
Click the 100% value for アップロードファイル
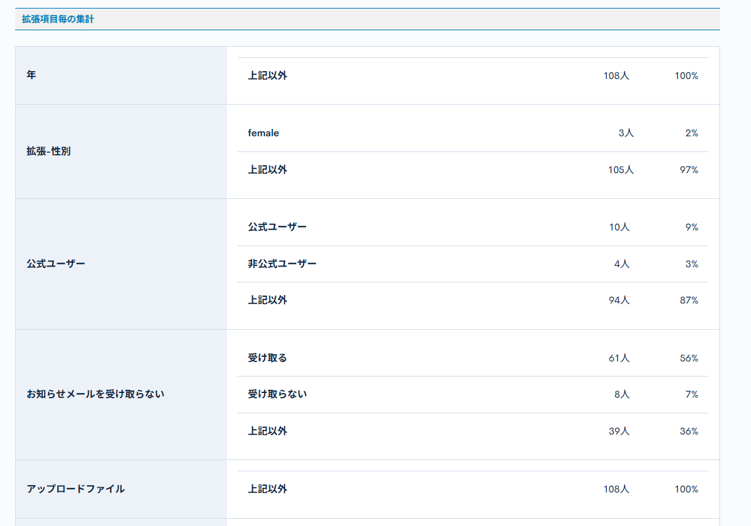pyautogui.click(x=686, y=489)
